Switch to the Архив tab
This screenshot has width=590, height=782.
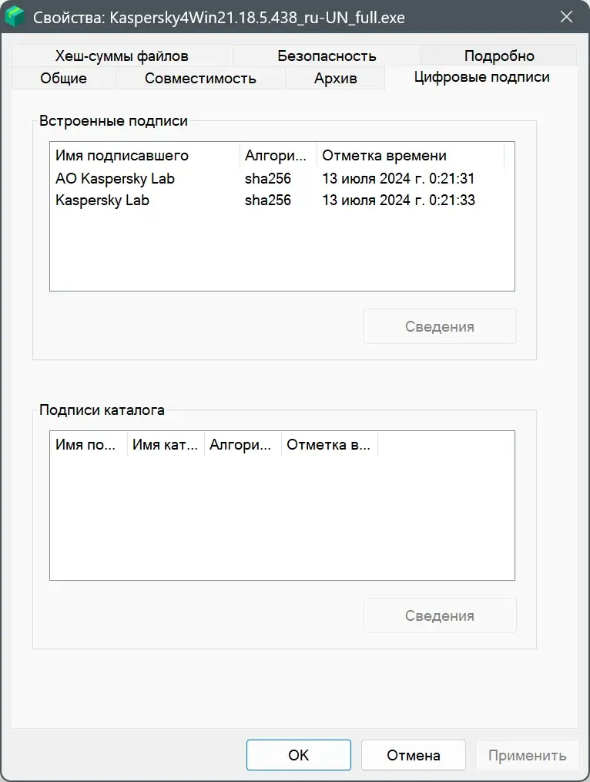335,78
